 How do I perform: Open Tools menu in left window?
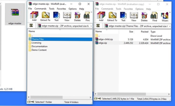click(x=51, y=9)
